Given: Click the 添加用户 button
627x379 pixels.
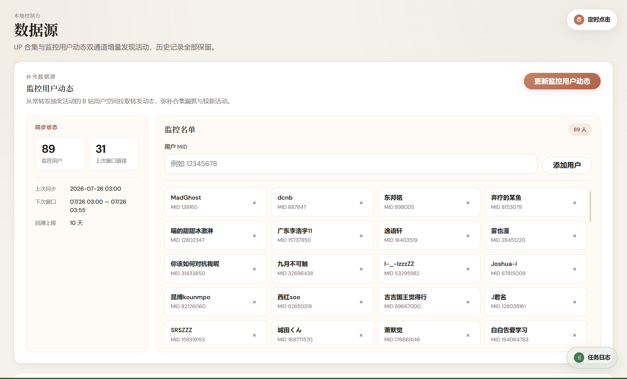Looking at the screenshot, I should tap(567, 165).
